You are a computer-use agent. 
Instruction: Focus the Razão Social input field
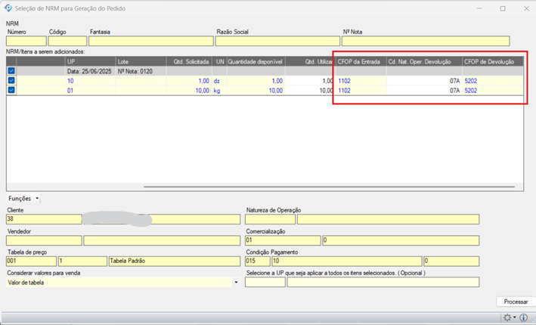point(277,42)
